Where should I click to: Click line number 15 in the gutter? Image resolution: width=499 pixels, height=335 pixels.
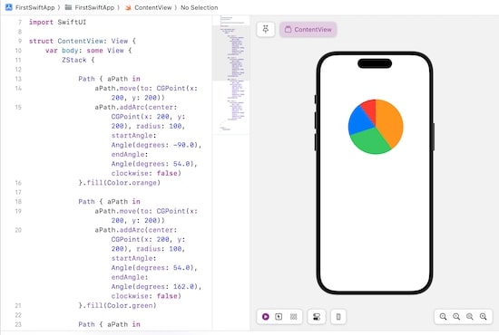click(18, 108)
